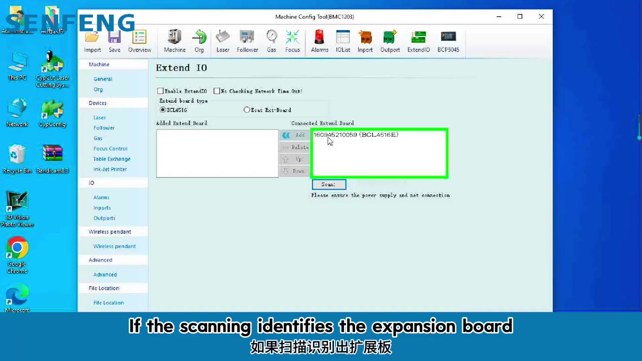Select the Follower toolbar icon

[247, 41]
